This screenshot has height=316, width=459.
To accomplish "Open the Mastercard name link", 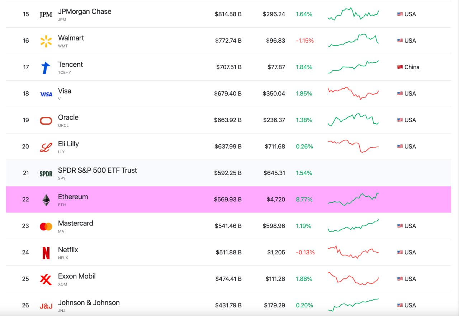I will (x=76, y=223).
